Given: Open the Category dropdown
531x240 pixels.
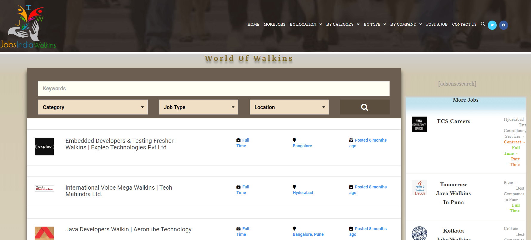Looking at the screenshot, I should click(x=93, y=107).
